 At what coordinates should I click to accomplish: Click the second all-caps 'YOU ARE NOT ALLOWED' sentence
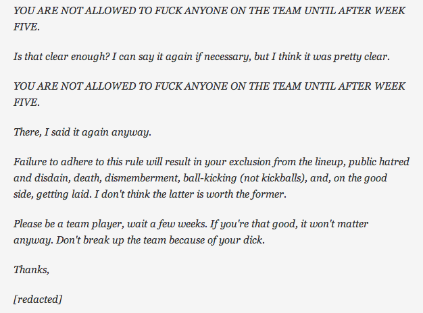[209, 86]
